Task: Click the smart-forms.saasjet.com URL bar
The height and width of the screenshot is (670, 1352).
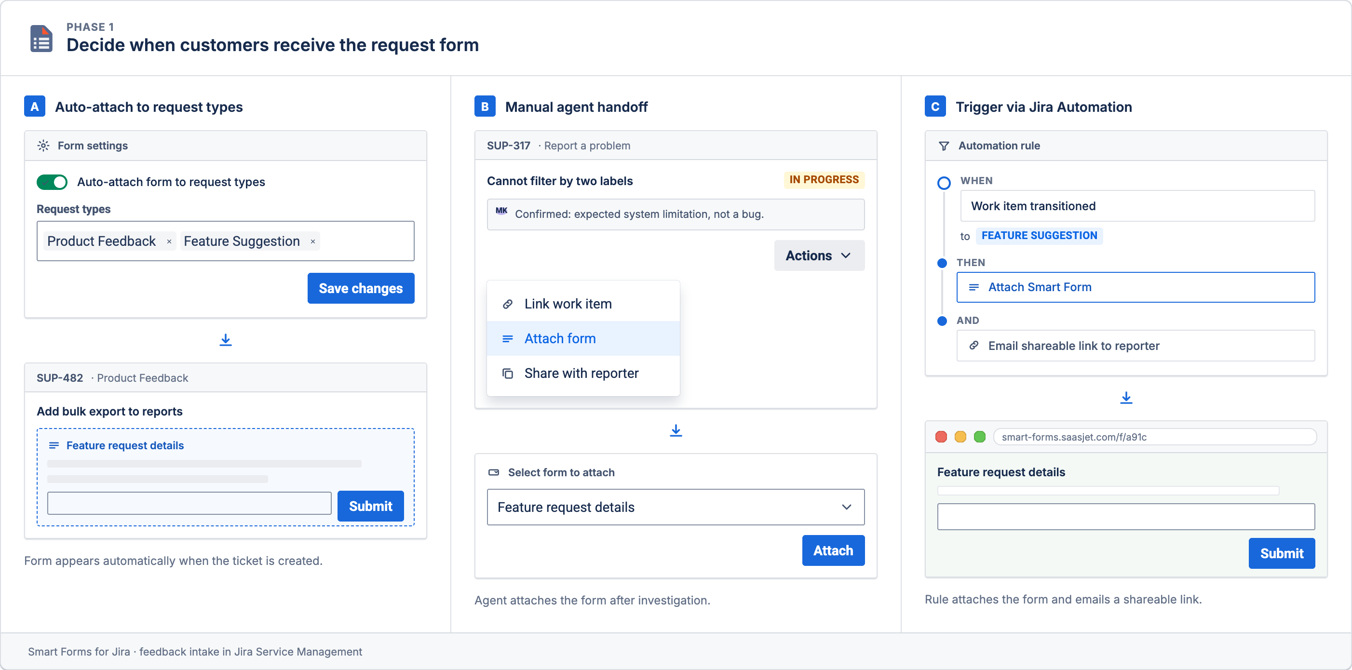Action: pyautogui.click(x=1155, y=437)
